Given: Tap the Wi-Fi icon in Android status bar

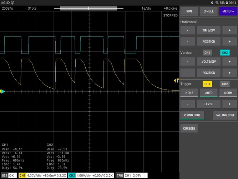Looking at the screenshot, I should 217,3.
